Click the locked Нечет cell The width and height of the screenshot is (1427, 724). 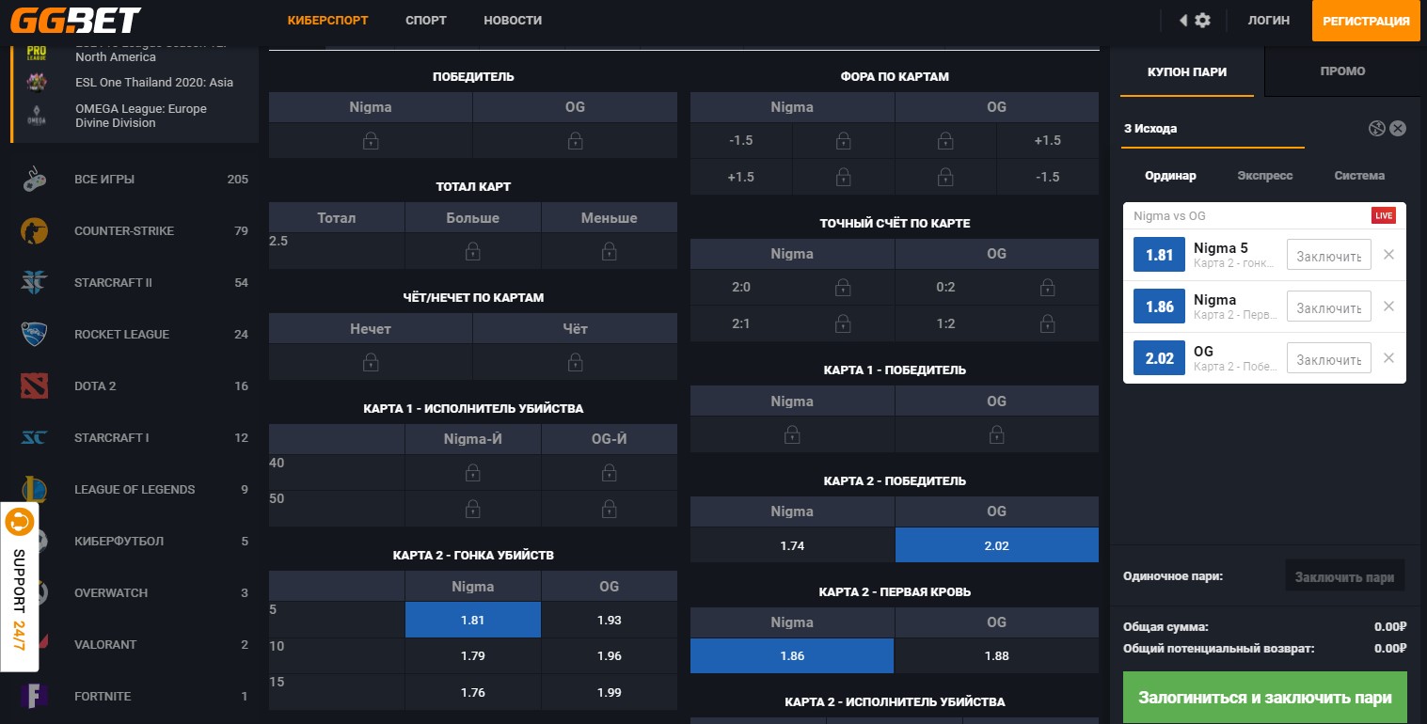(x=371, y=362)
